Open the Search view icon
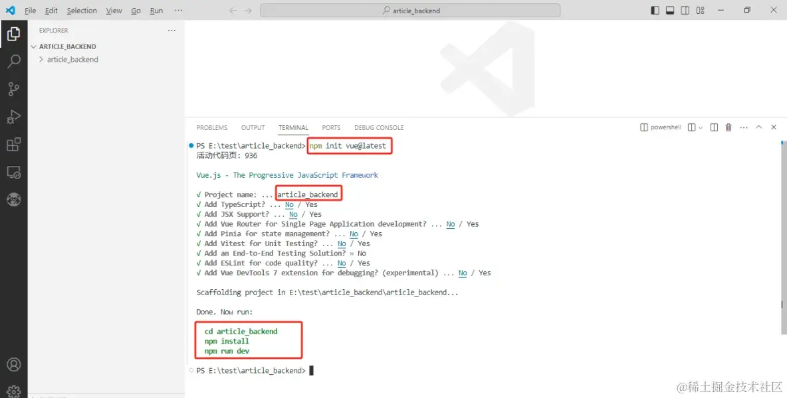Screen dimensions: 787x398 tap(13, 62)
